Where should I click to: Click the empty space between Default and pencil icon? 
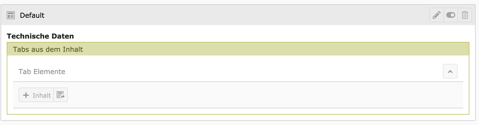tap(237, 15)
